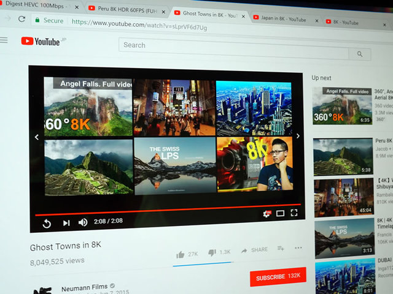Image resolution: width=393 pixels, height=294 pixels.
Task: Reload the page in Chrome
Action: coord(22,18)
